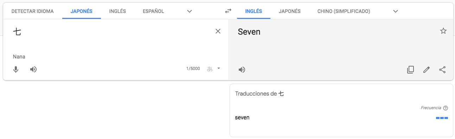Image resolution: width=455 pixels, height=139 pixels.
Task: Expand the target language list
Action: 396,11
